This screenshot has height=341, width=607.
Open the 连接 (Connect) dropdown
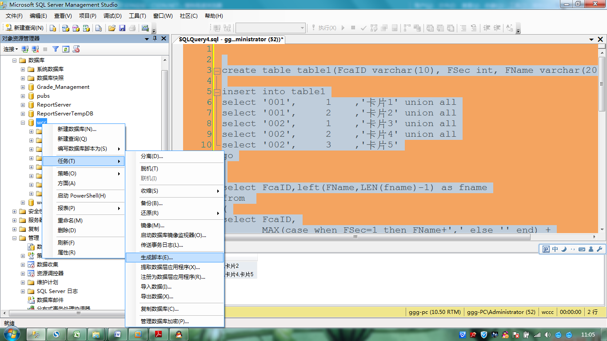(x=11, y=49)
